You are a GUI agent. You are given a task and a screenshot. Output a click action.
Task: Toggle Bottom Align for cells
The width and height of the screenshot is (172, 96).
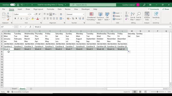tap(51, 14)
